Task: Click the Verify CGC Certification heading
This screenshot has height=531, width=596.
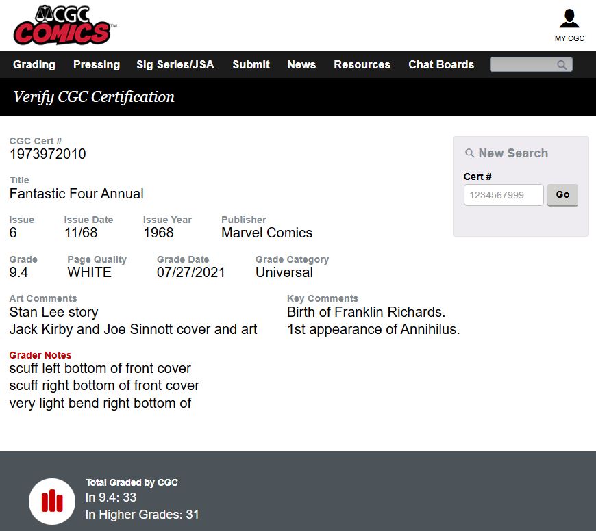Action: 94,97
